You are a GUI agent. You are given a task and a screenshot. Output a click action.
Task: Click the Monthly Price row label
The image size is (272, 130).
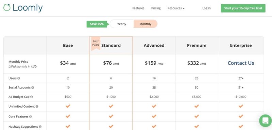coord(18,62)
